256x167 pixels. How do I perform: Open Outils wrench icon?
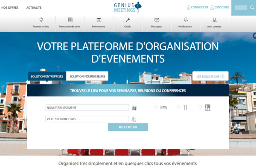point(128,20)
